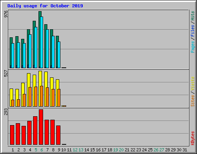Click the tallest cyan Files bar for day 6
Viewport: 197px width, 154px height.
42,42
